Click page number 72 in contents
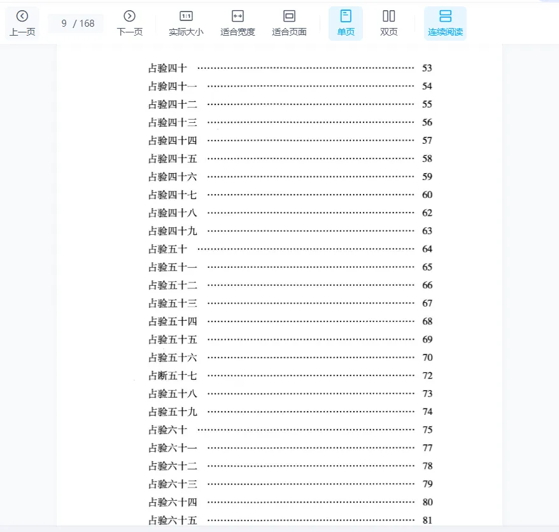 [x=427, y=375]
